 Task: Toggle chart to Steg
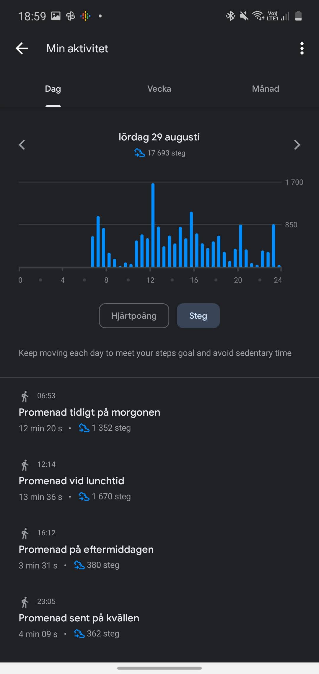click(x=198, y=316)
